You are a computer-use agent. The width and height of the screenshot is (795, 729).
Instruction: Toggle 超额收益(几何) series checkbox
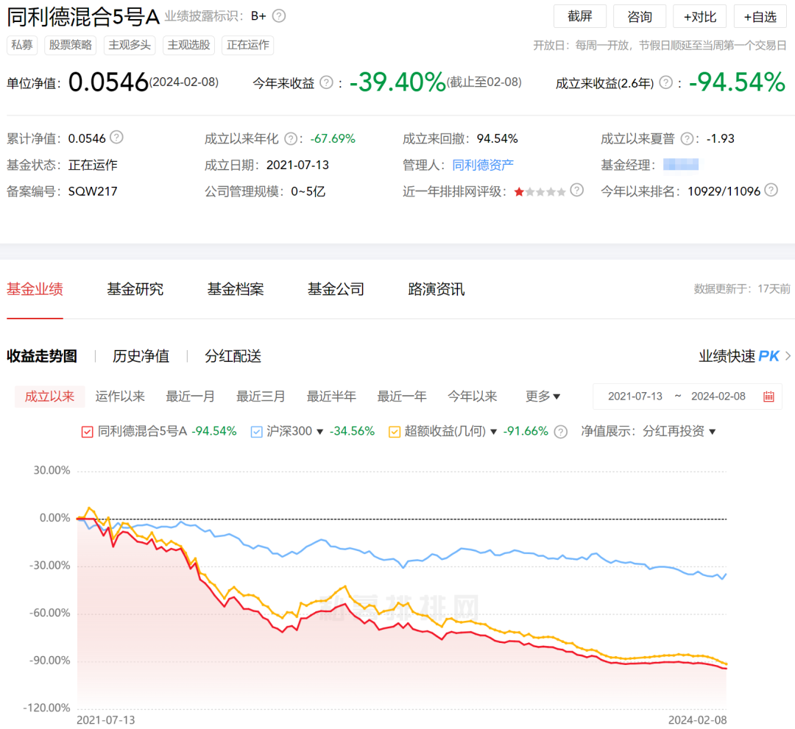click(395, 432)
